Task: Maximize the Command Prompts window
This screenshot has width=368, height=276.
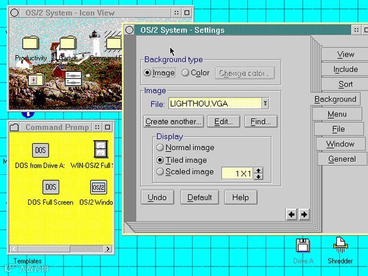Action: 108,127
